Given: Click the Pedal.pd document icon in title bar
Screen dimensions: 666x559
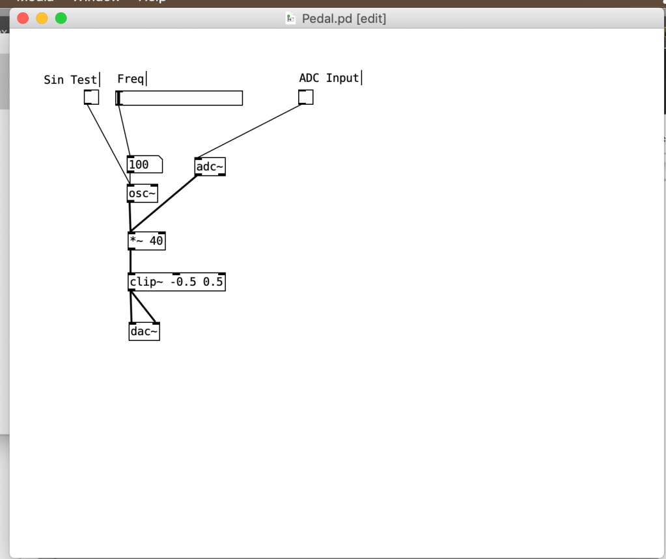Looking at the screenshot, I should click(291, 19).
